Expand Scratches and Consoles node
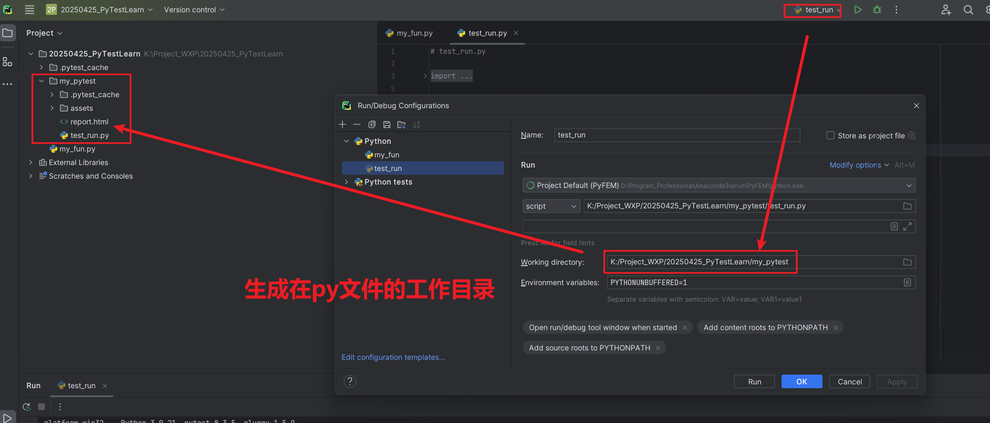Screen dimensions: 990x423 pyautogui.click(x=31, y=176)
